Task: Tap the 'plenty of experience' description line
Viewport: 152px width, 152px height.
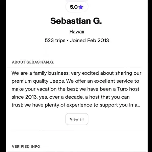Action: tap(76, 105)
